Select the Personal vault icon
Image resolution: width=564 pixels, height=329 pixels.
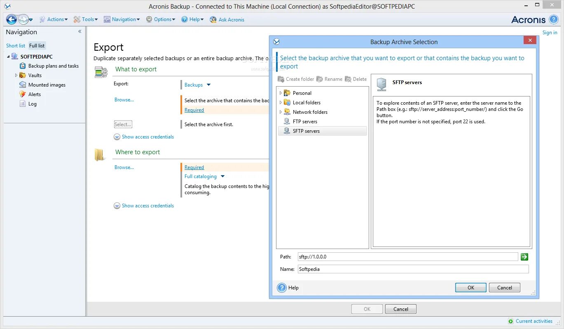[x=287, y=93]
